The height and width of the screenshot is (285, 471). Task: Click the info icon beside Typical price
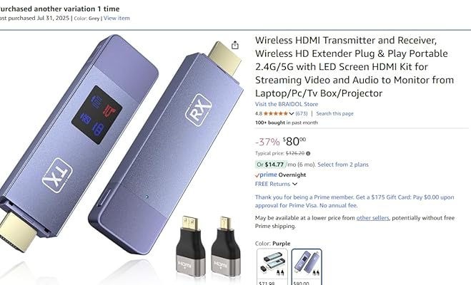click(308, 153)
